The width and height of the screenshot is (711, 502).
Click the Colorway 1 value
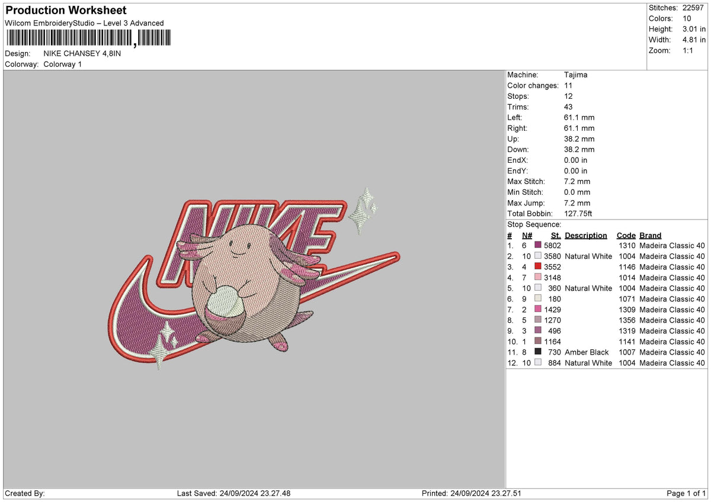(x=63, y=64)
